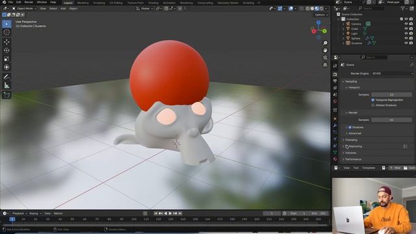Screen dimensions: 416x234
Task: Enable Jittered Shadows checkbox
Action: (372, 105)
